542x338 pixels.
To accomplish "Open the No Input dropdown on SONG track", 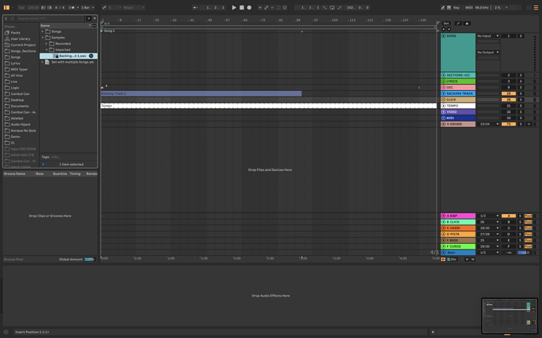I will [488, 36].
